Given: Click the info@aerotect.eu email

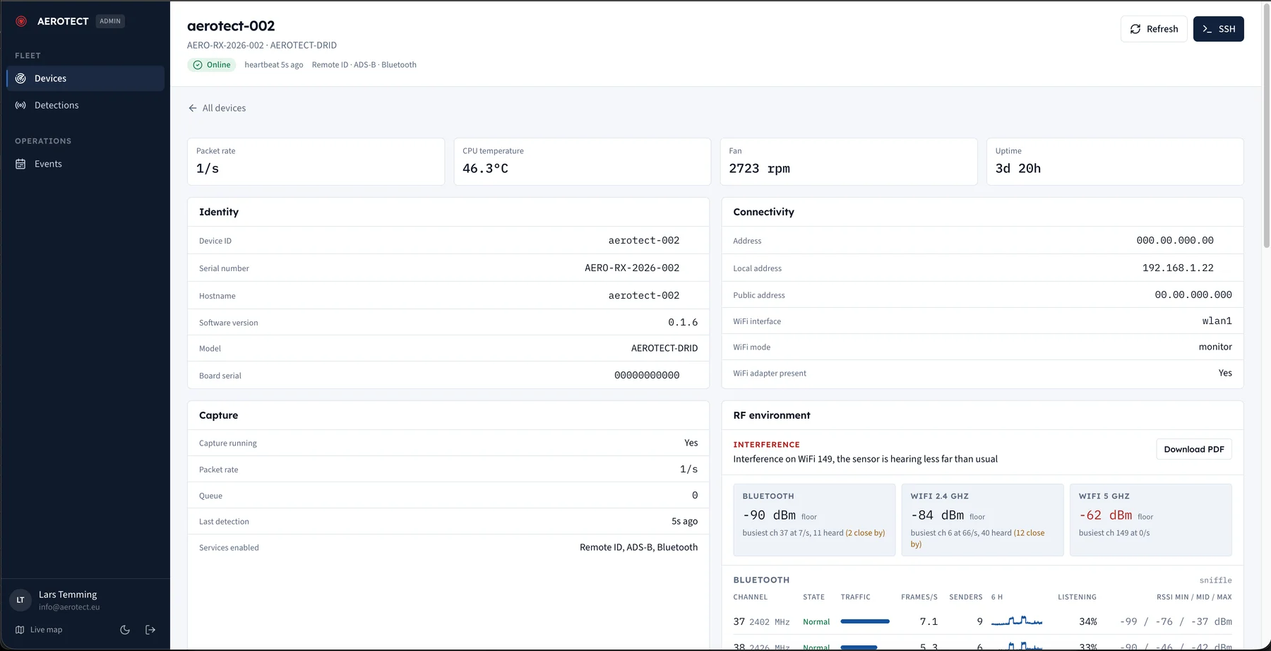Looking at the screenshot, I should click(x=69, y=607).
